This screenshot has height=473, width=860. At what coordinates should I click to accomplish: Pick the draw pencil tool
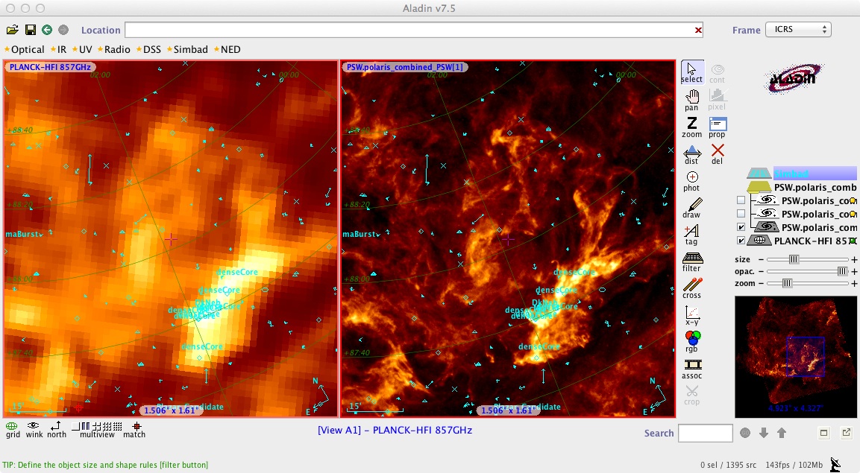click(691, 207)
